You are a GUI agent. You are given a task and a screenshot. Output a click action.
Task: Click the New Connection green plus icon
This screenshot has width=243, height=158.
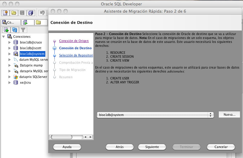pos(6,30)
